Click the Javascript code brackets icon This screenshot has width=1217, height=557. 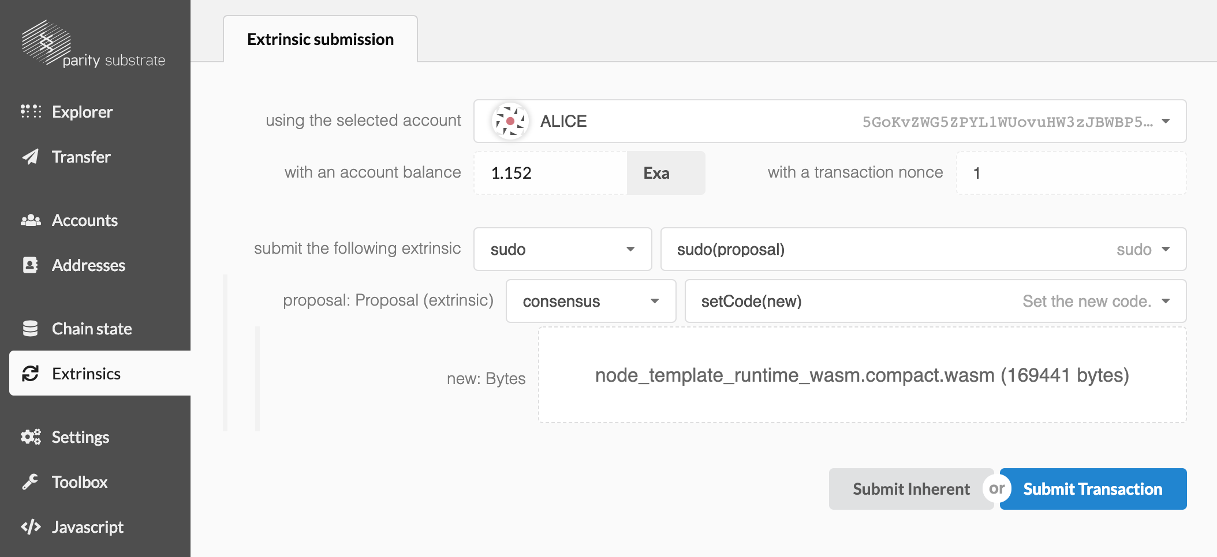tap(31, 527)
